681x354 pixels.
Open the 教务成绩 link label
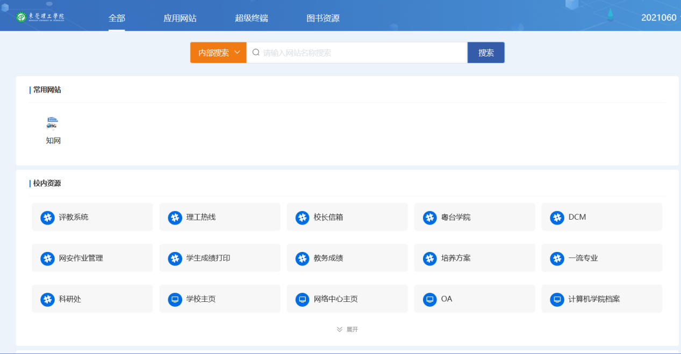(x=328, y=258)
